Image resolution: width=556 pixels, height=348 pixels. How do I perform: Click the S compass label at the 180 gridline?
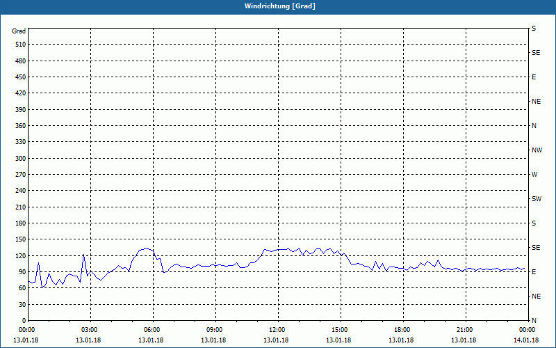click(534, 223)
